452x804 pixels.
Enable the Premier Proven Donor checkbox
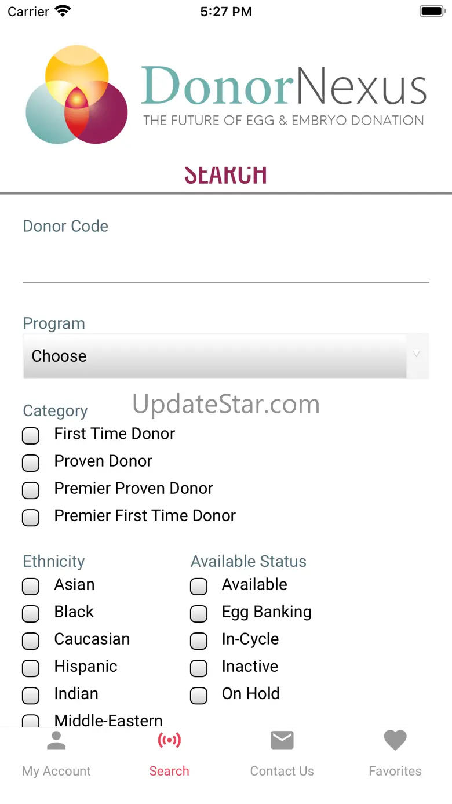31,490
